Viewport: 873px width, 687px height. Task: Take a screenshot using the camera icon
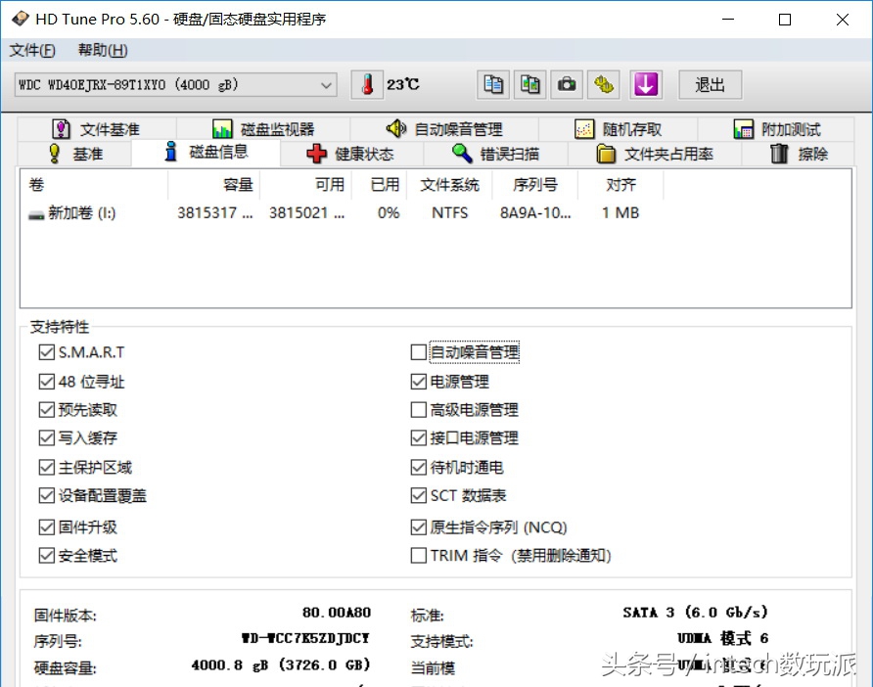pos(567,85)
